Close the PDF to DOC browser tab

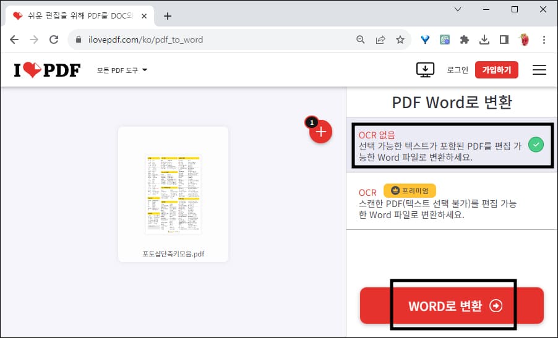point(144,16)
